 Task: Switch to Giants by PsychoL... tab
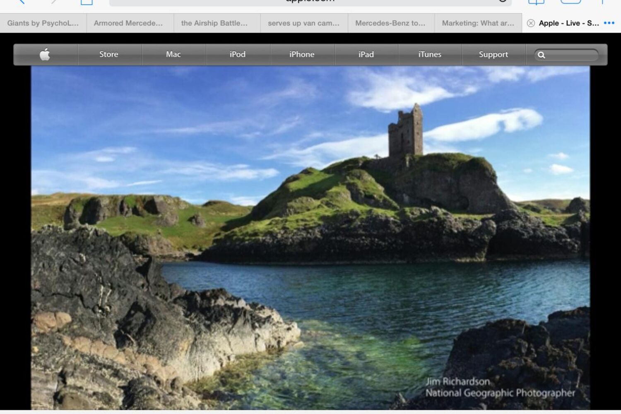43,23
